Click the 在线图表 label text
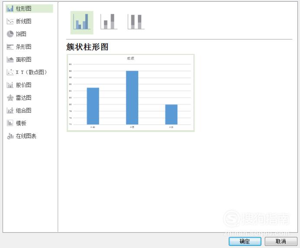The width and height of the screenshot is (300, 248). tap(26, 136)
